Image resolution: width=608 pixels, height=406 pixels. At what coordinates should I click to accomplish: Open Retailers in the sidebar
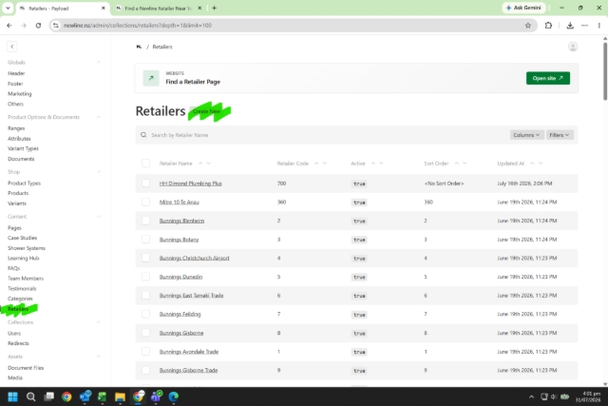tap(18, 309)
